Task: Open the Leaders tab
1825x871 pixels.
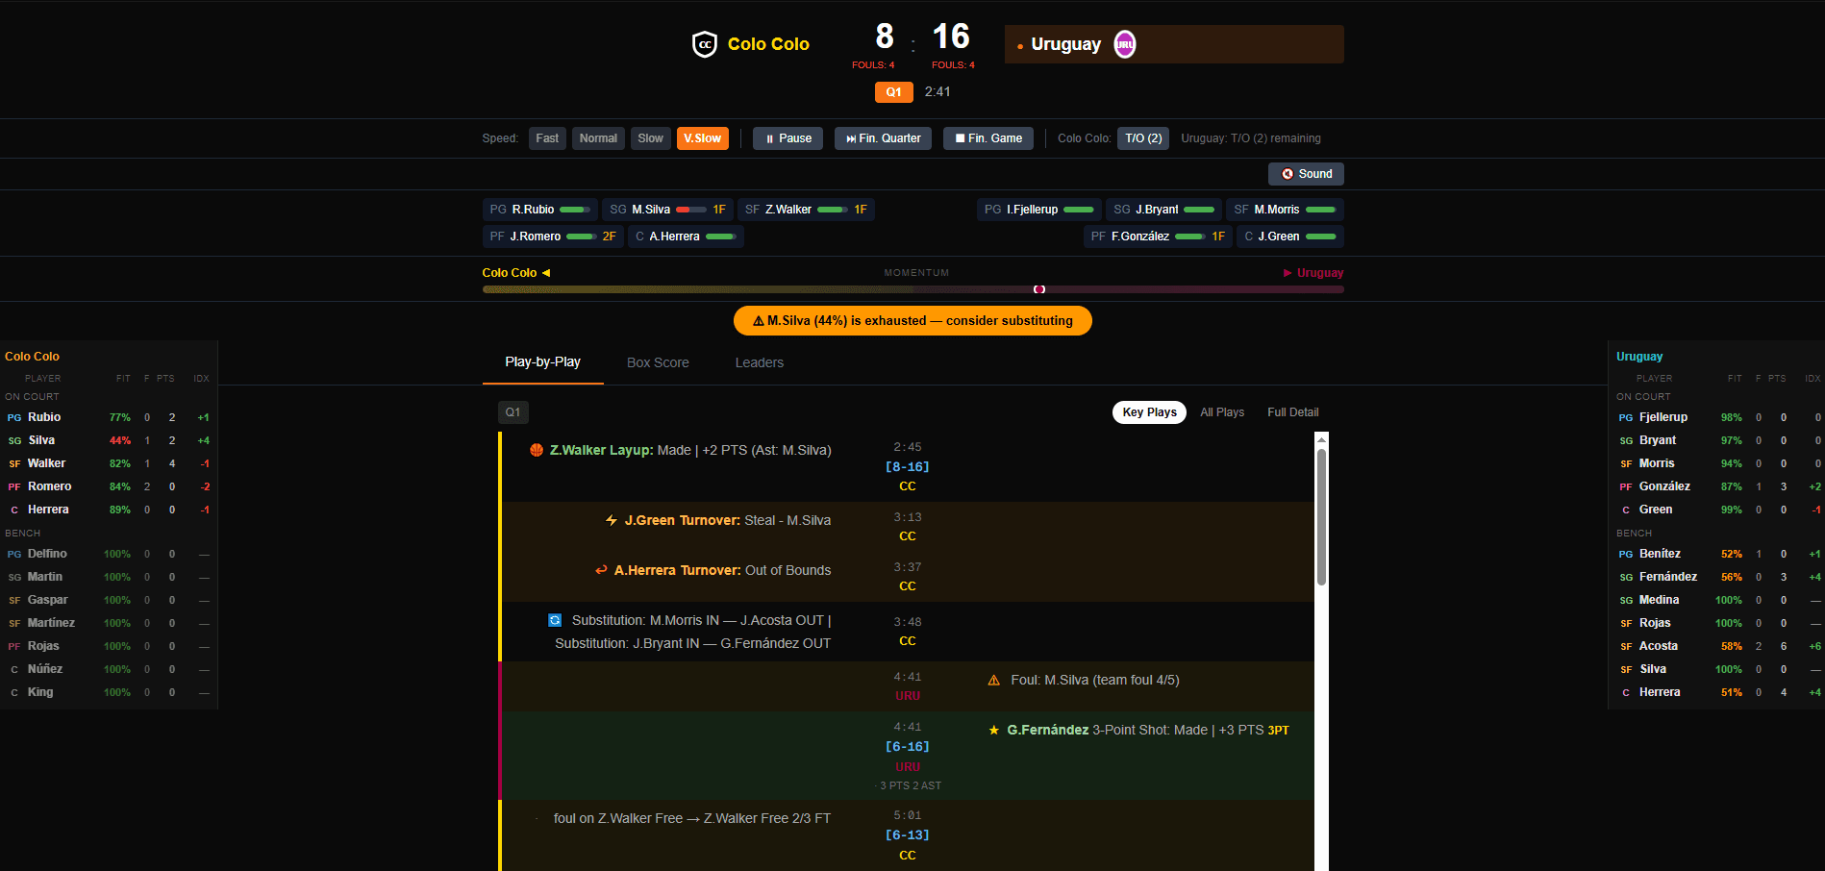Action: 759,362
